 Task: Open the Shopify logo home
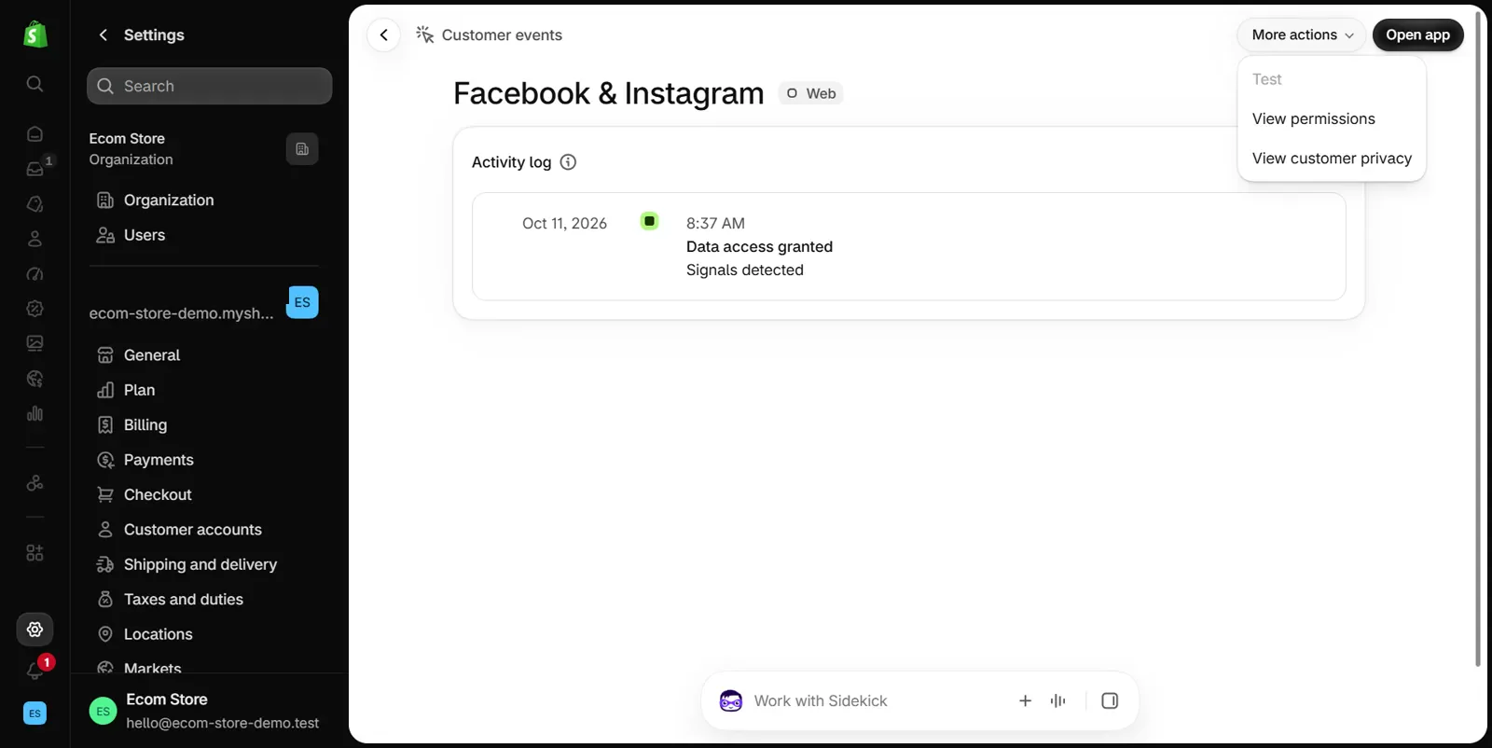coord(35,35)
